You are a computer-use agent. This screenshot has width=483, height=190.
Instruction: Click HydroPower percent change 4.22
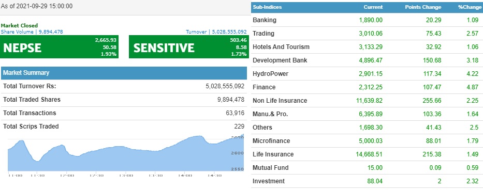pyautogui.click(x=473, y=74)
